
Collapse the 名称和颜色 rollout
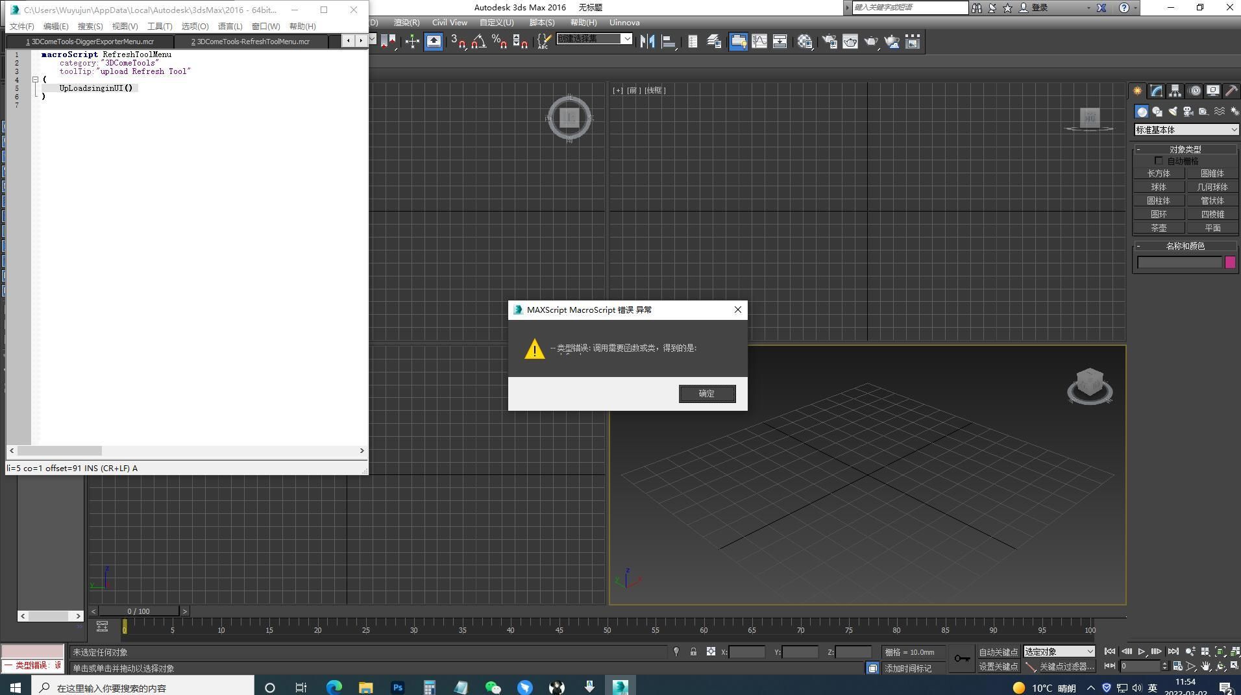(x=1185, y=246)
